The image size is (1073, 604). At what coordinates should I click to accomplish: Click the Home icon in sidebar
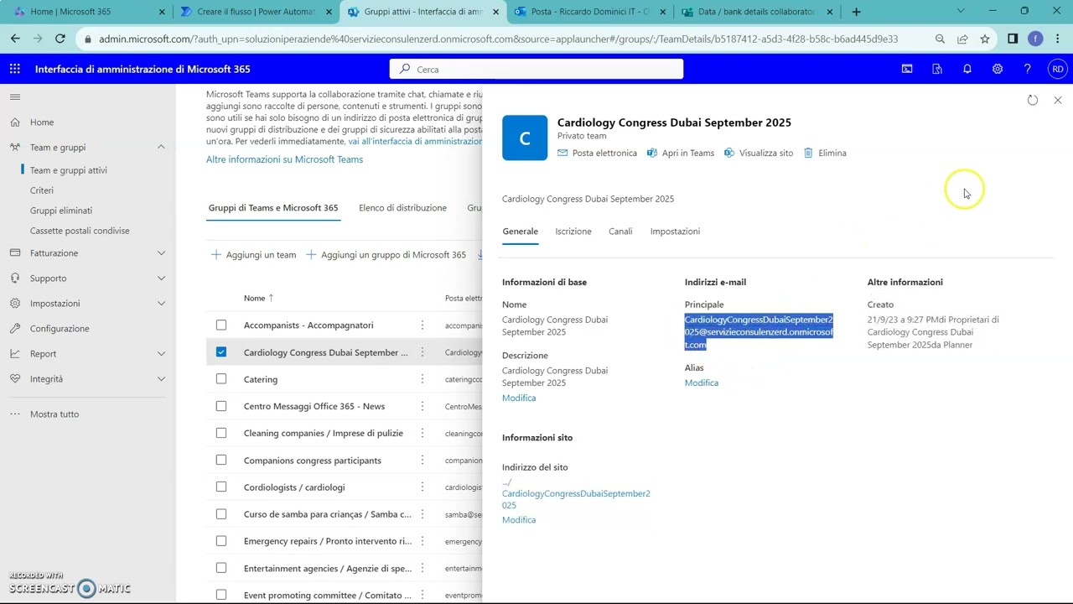point(15,122)
